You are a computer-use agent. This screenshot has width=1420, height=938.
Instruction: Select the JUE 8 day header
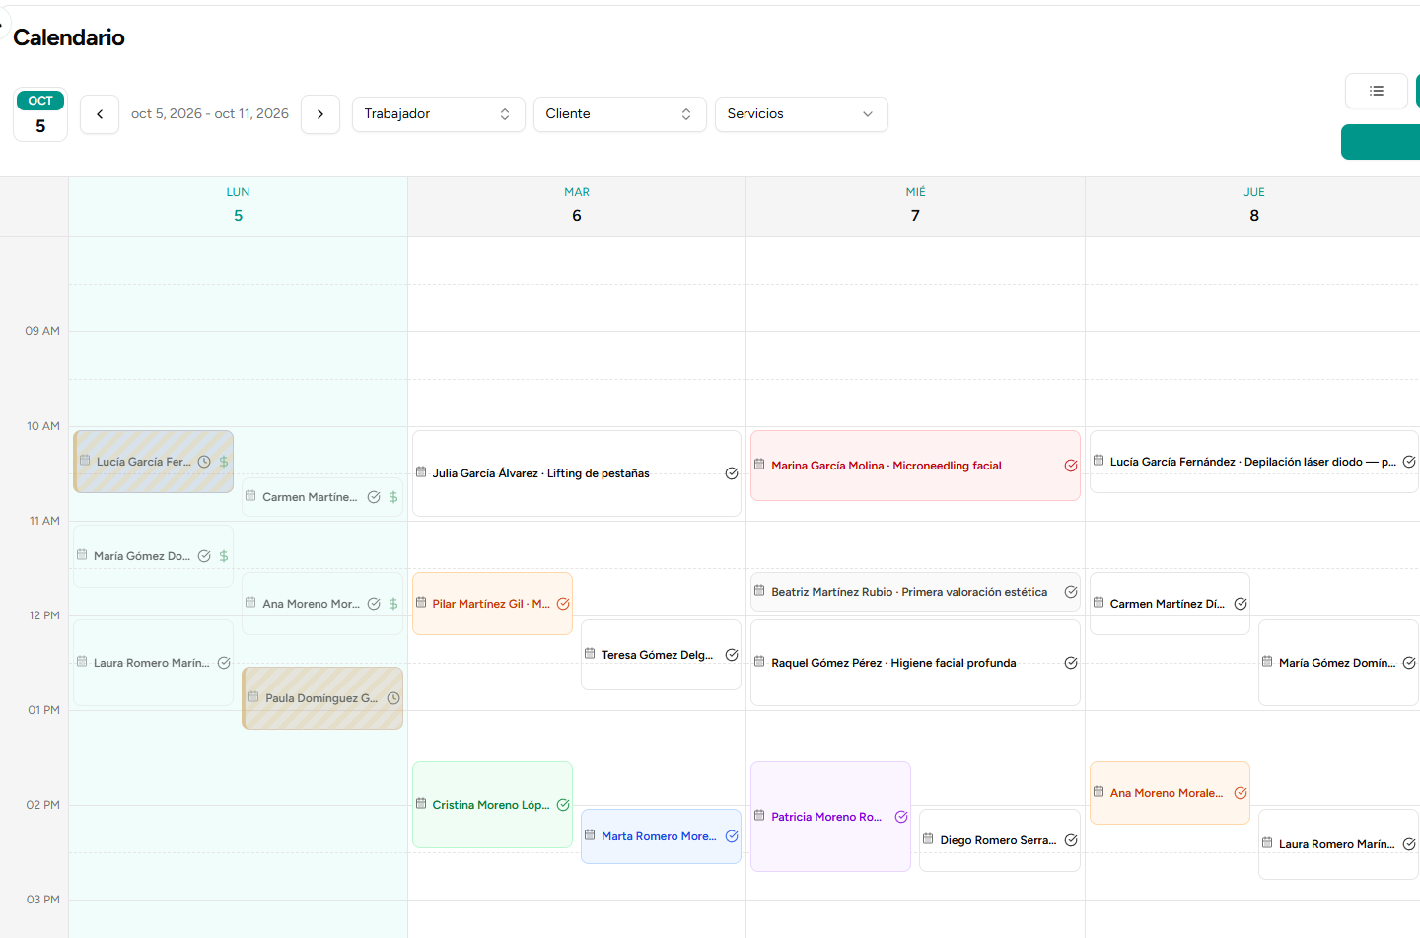coord(1254,206)
